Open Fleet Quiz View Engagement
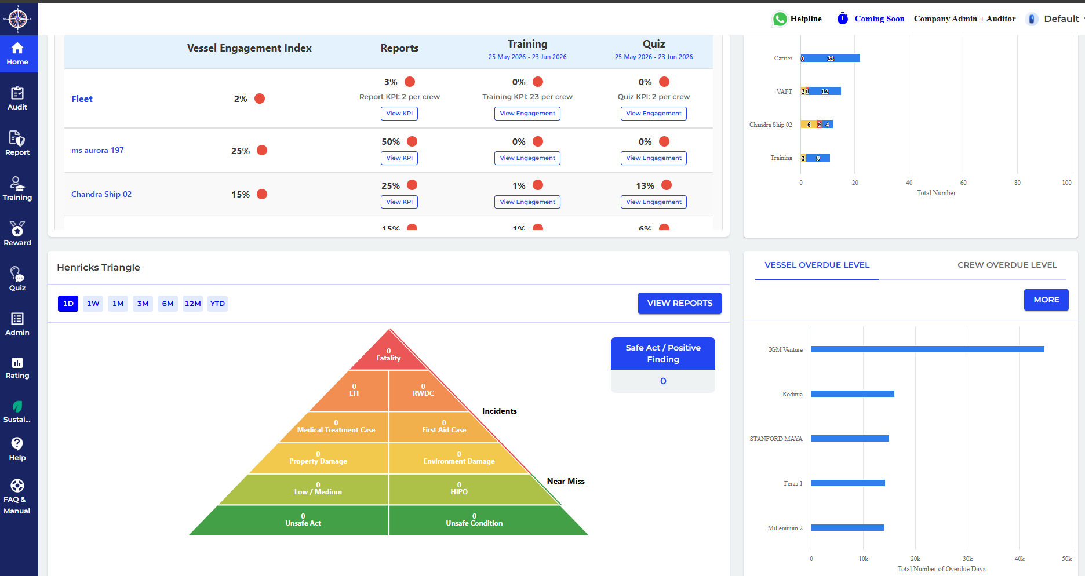Image resolution: width=1085 pixels, height=576 pixels. click(x=654, y=114)
